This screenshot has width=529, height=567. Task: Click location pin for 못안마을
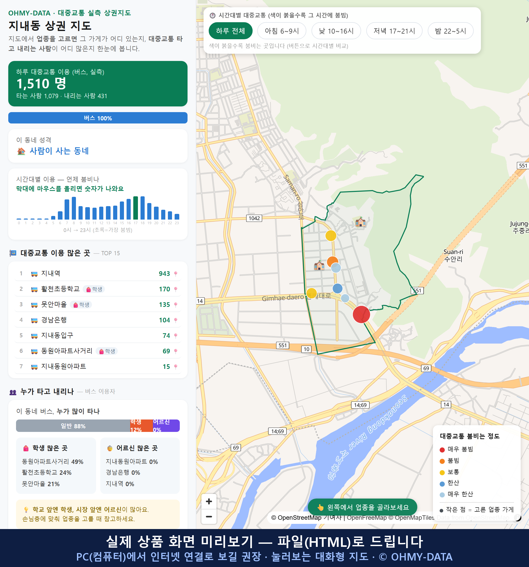(x=176, y=305)
